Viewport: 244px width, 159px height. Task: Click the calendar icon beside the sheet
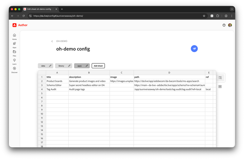click(x=220, y=86)
